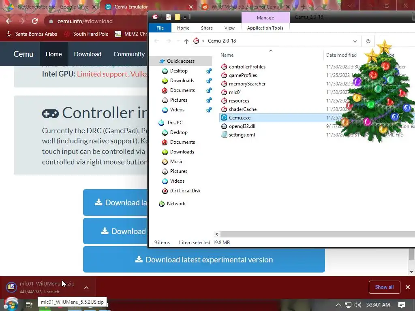This screenshot has width=415, height=311.
Task: Open the Community nav item on Cemu site
Action: click(x=129, y=54)
